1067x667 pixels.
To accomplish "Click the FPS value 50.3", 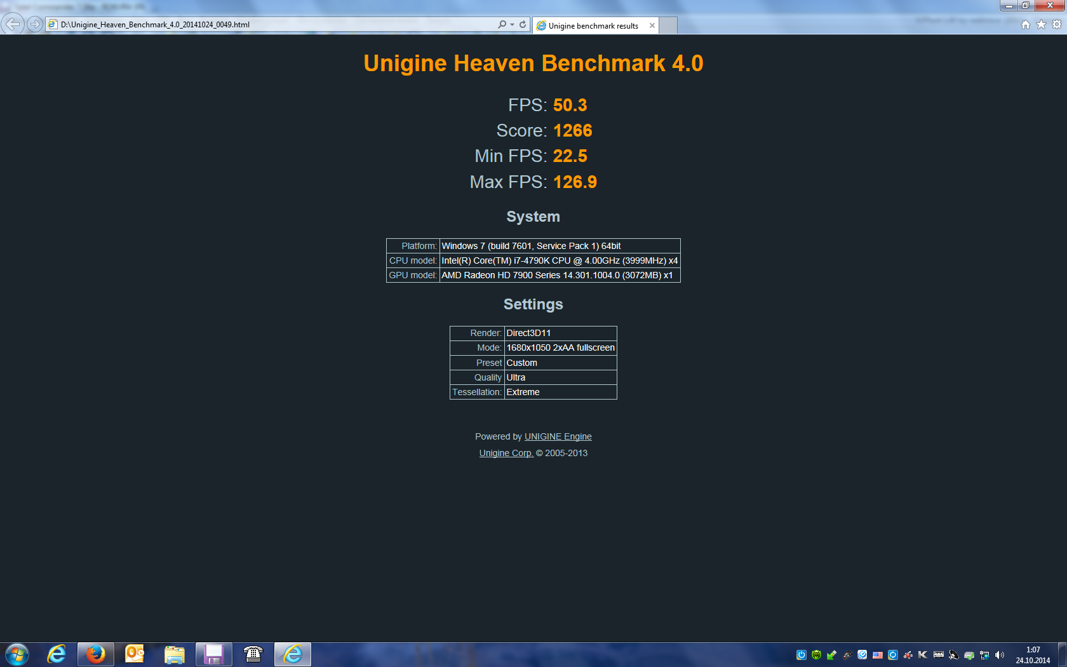I will 570,105.
